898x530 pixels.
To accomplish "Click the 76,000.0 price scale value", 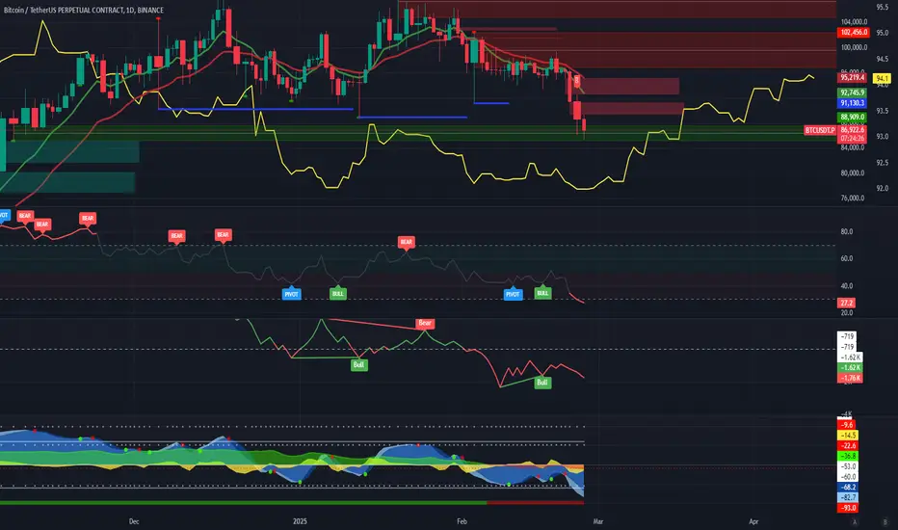I will click(852, 199).
